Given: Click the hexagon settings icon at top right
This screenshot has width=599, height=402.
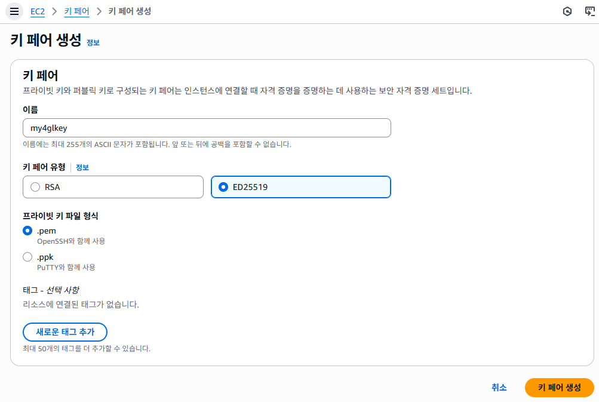Looking at the screenshot, I should 567,11.
